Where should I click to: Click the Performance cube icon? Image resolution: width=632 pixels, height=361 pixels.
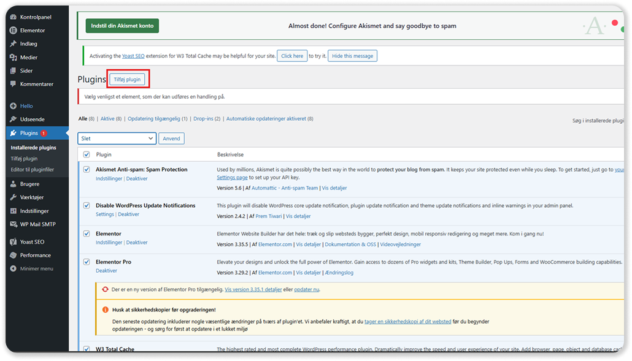point(13,255)
